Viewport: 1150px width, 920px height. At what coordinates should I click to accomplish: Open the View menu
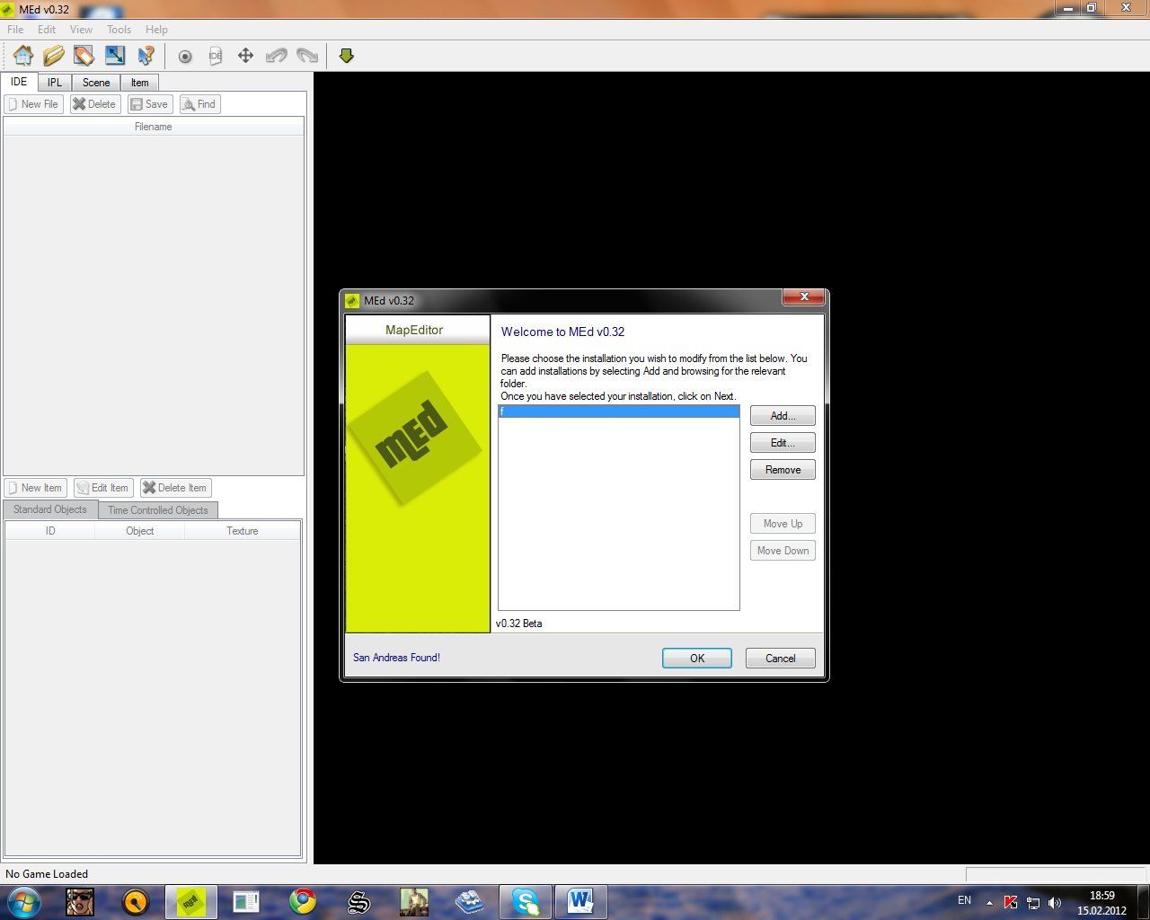click(x=81, y=30)
